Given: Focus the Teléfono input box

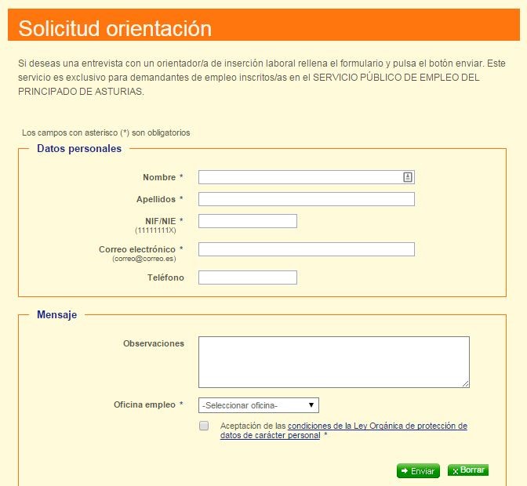Looking at the screenshot, I should 247,277.
